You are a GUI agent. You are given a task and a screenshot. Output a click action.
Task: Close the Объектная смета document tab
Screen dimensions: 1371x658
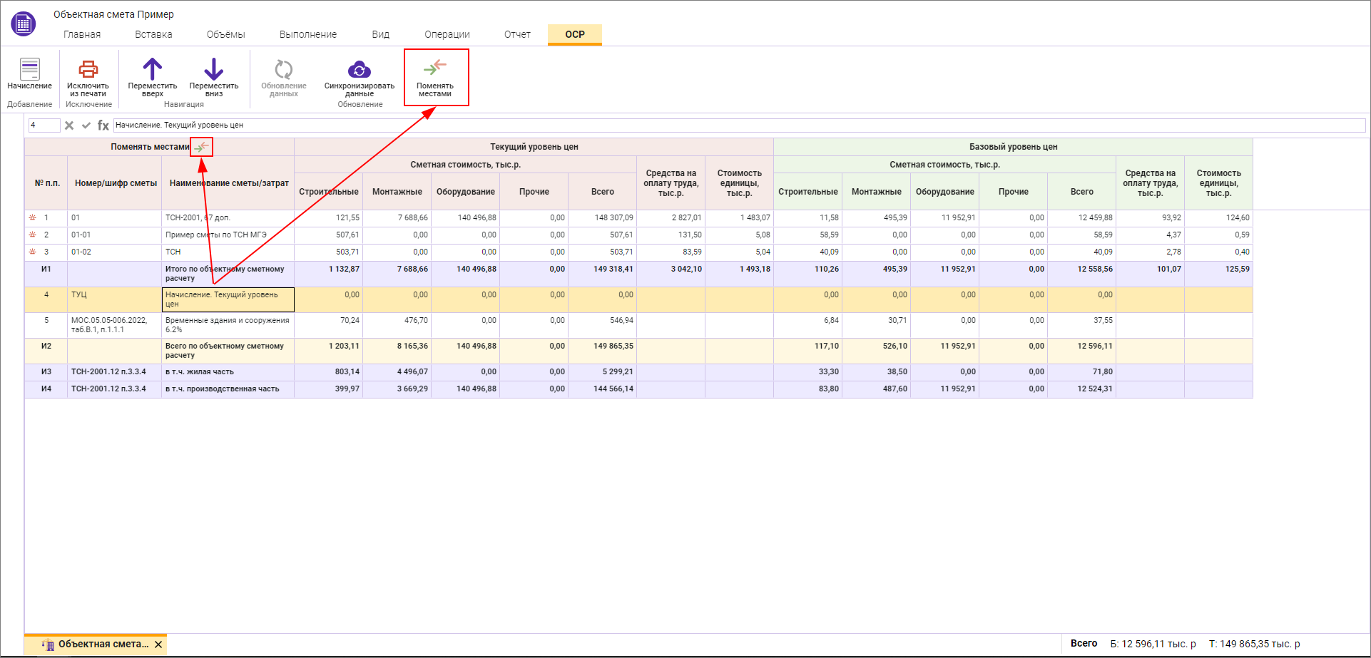click(x=158, y=644)
